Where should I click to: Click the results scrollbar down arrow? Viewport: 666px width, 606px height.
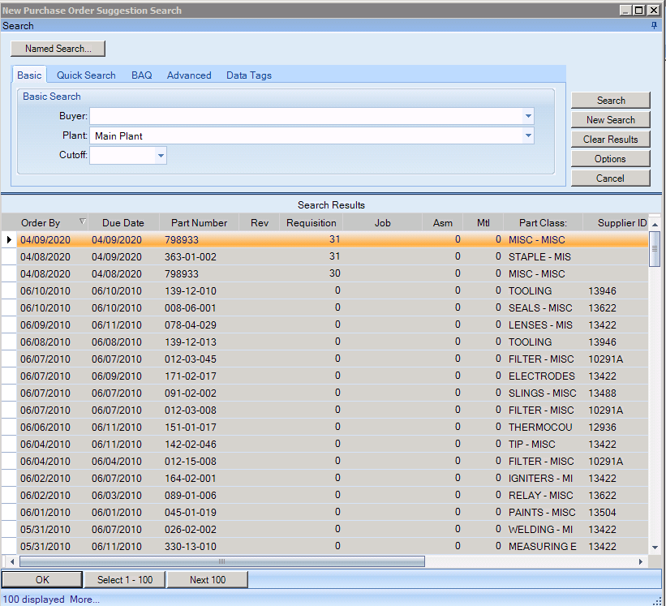[x=655, y=548]
